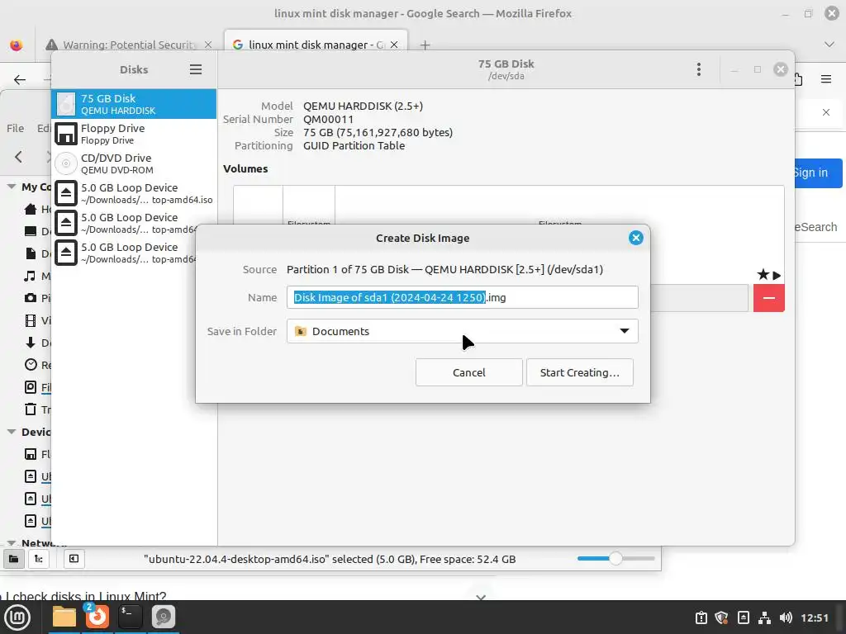
Task: Click the QM00011 serial number value
Action: click(x=328, y=119)
